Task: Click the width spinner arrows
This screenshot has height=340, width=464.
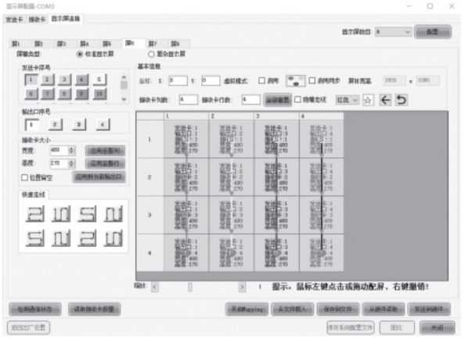Action: [71, 151]
